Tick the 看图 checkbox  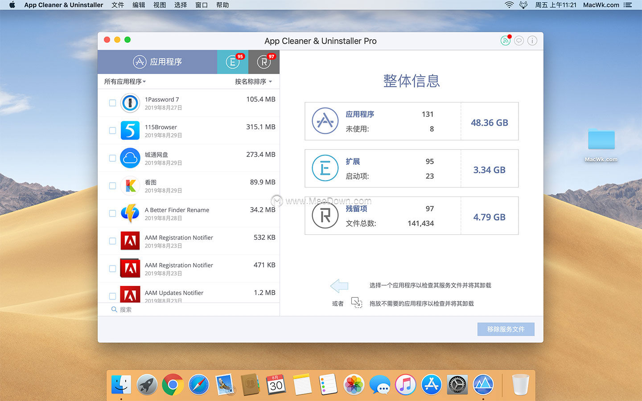[112, 186]
